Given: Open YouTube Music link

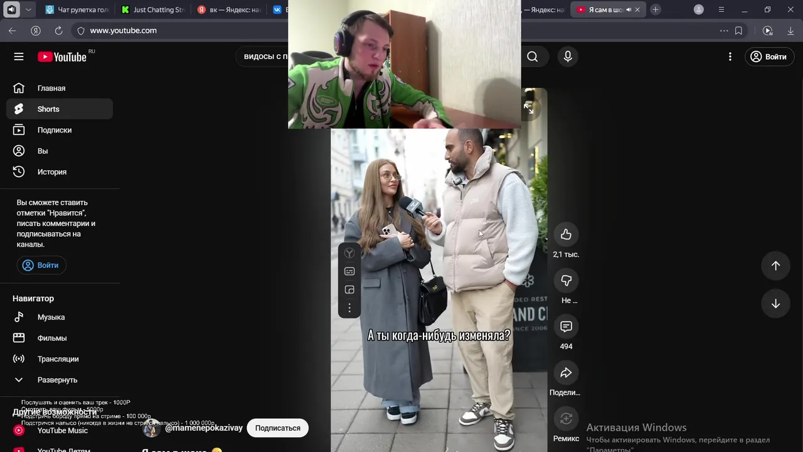Looking at the screenshot, I should (x=60, y=431).
